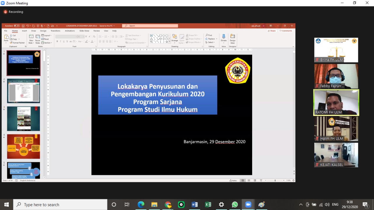Image resolution: width=374 pixels, height=210 pixels.
Task: Insert a New Slide
Action: coord(31,39)
